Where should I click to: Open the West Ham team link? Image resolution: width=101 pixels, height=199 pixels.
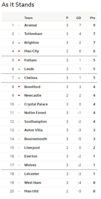tap(33, 183)
